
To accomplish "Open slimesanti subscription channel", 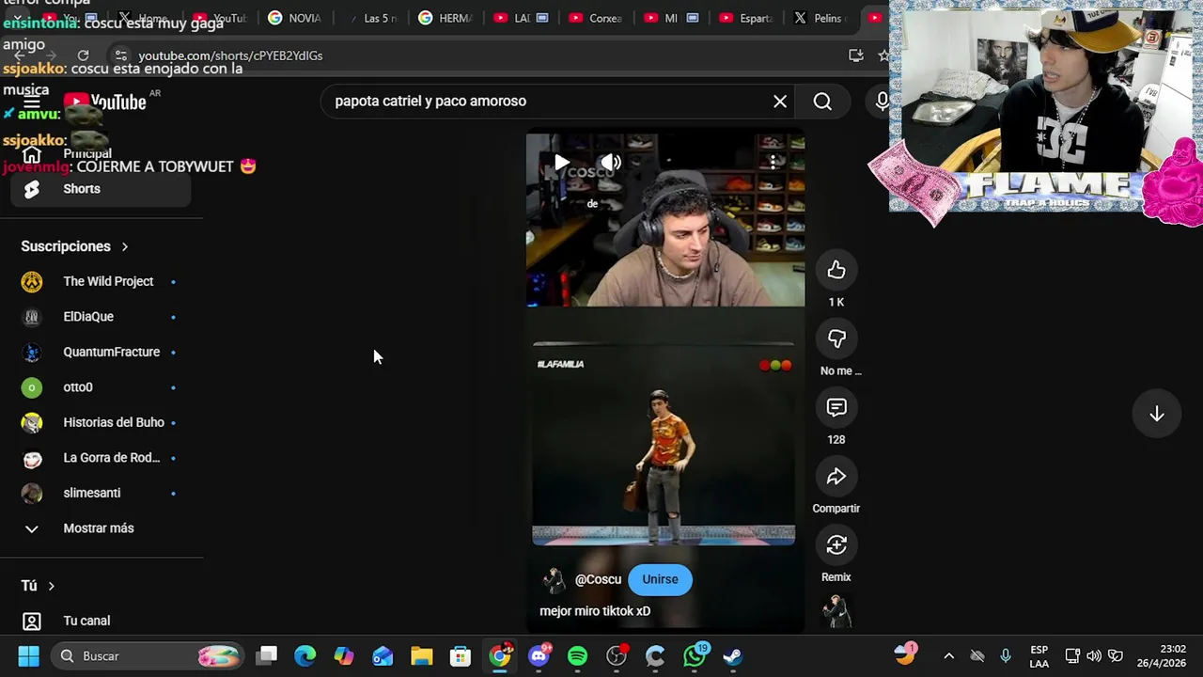I will click(x=101, y=493).
